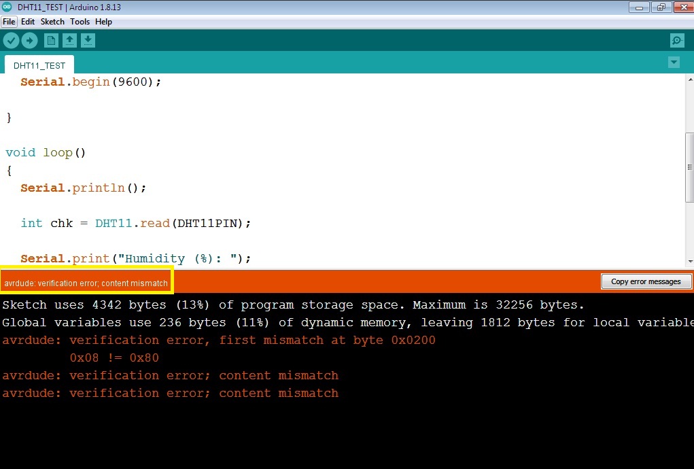Click the 'Serial.begin(9600);' code line

[90, 82]
